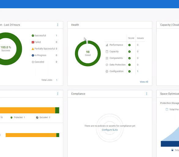
Task: Click the Capacity cylinder icon in Health
Action: (x=107, y=52)
